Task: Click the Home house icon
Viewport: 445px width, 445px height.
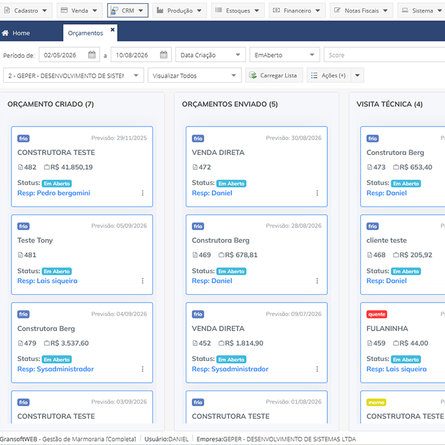Action: coord(5,33)
